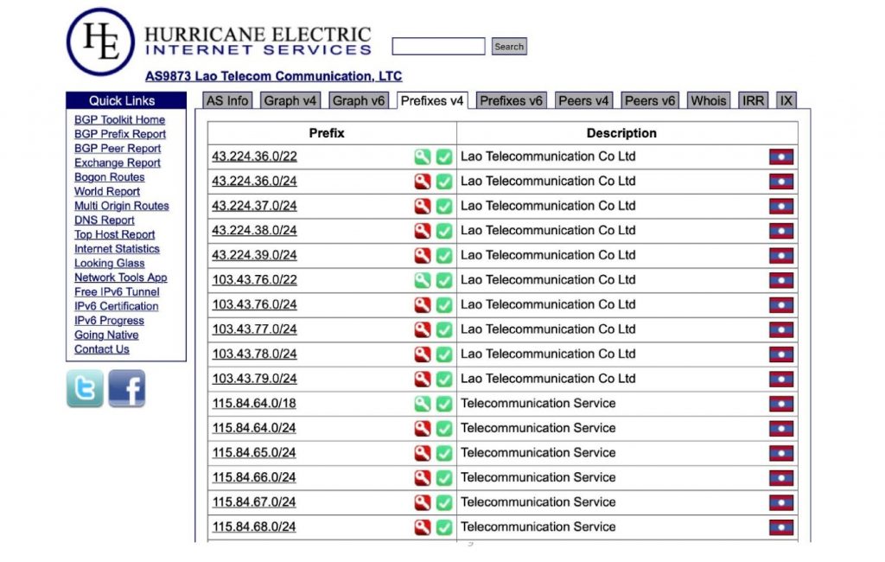
Task: Open BGP Prefix Report link
Action: 120,134
